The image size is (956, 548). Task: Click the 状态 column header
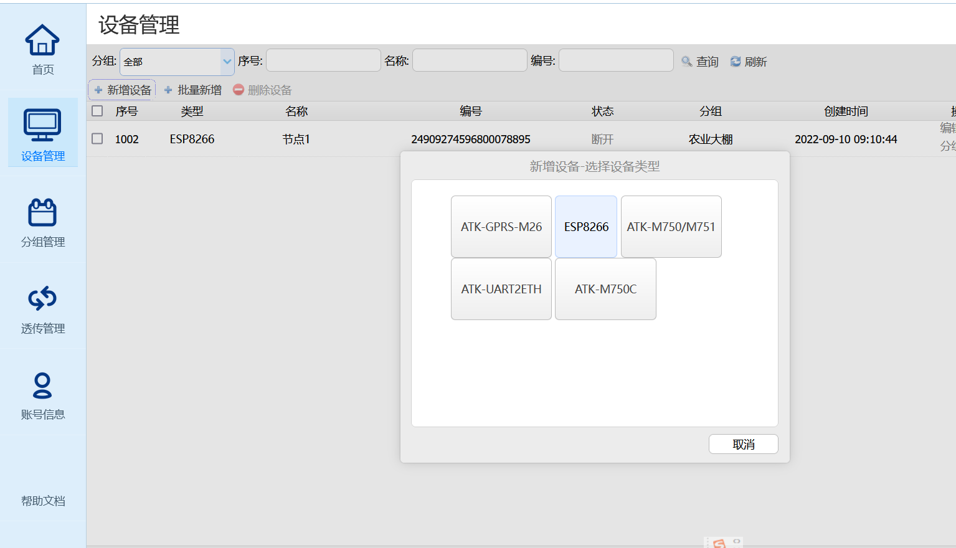tap(602, 111)
